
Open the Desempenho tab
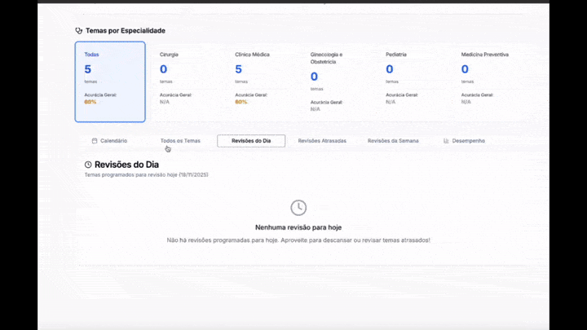pos(464,141)
